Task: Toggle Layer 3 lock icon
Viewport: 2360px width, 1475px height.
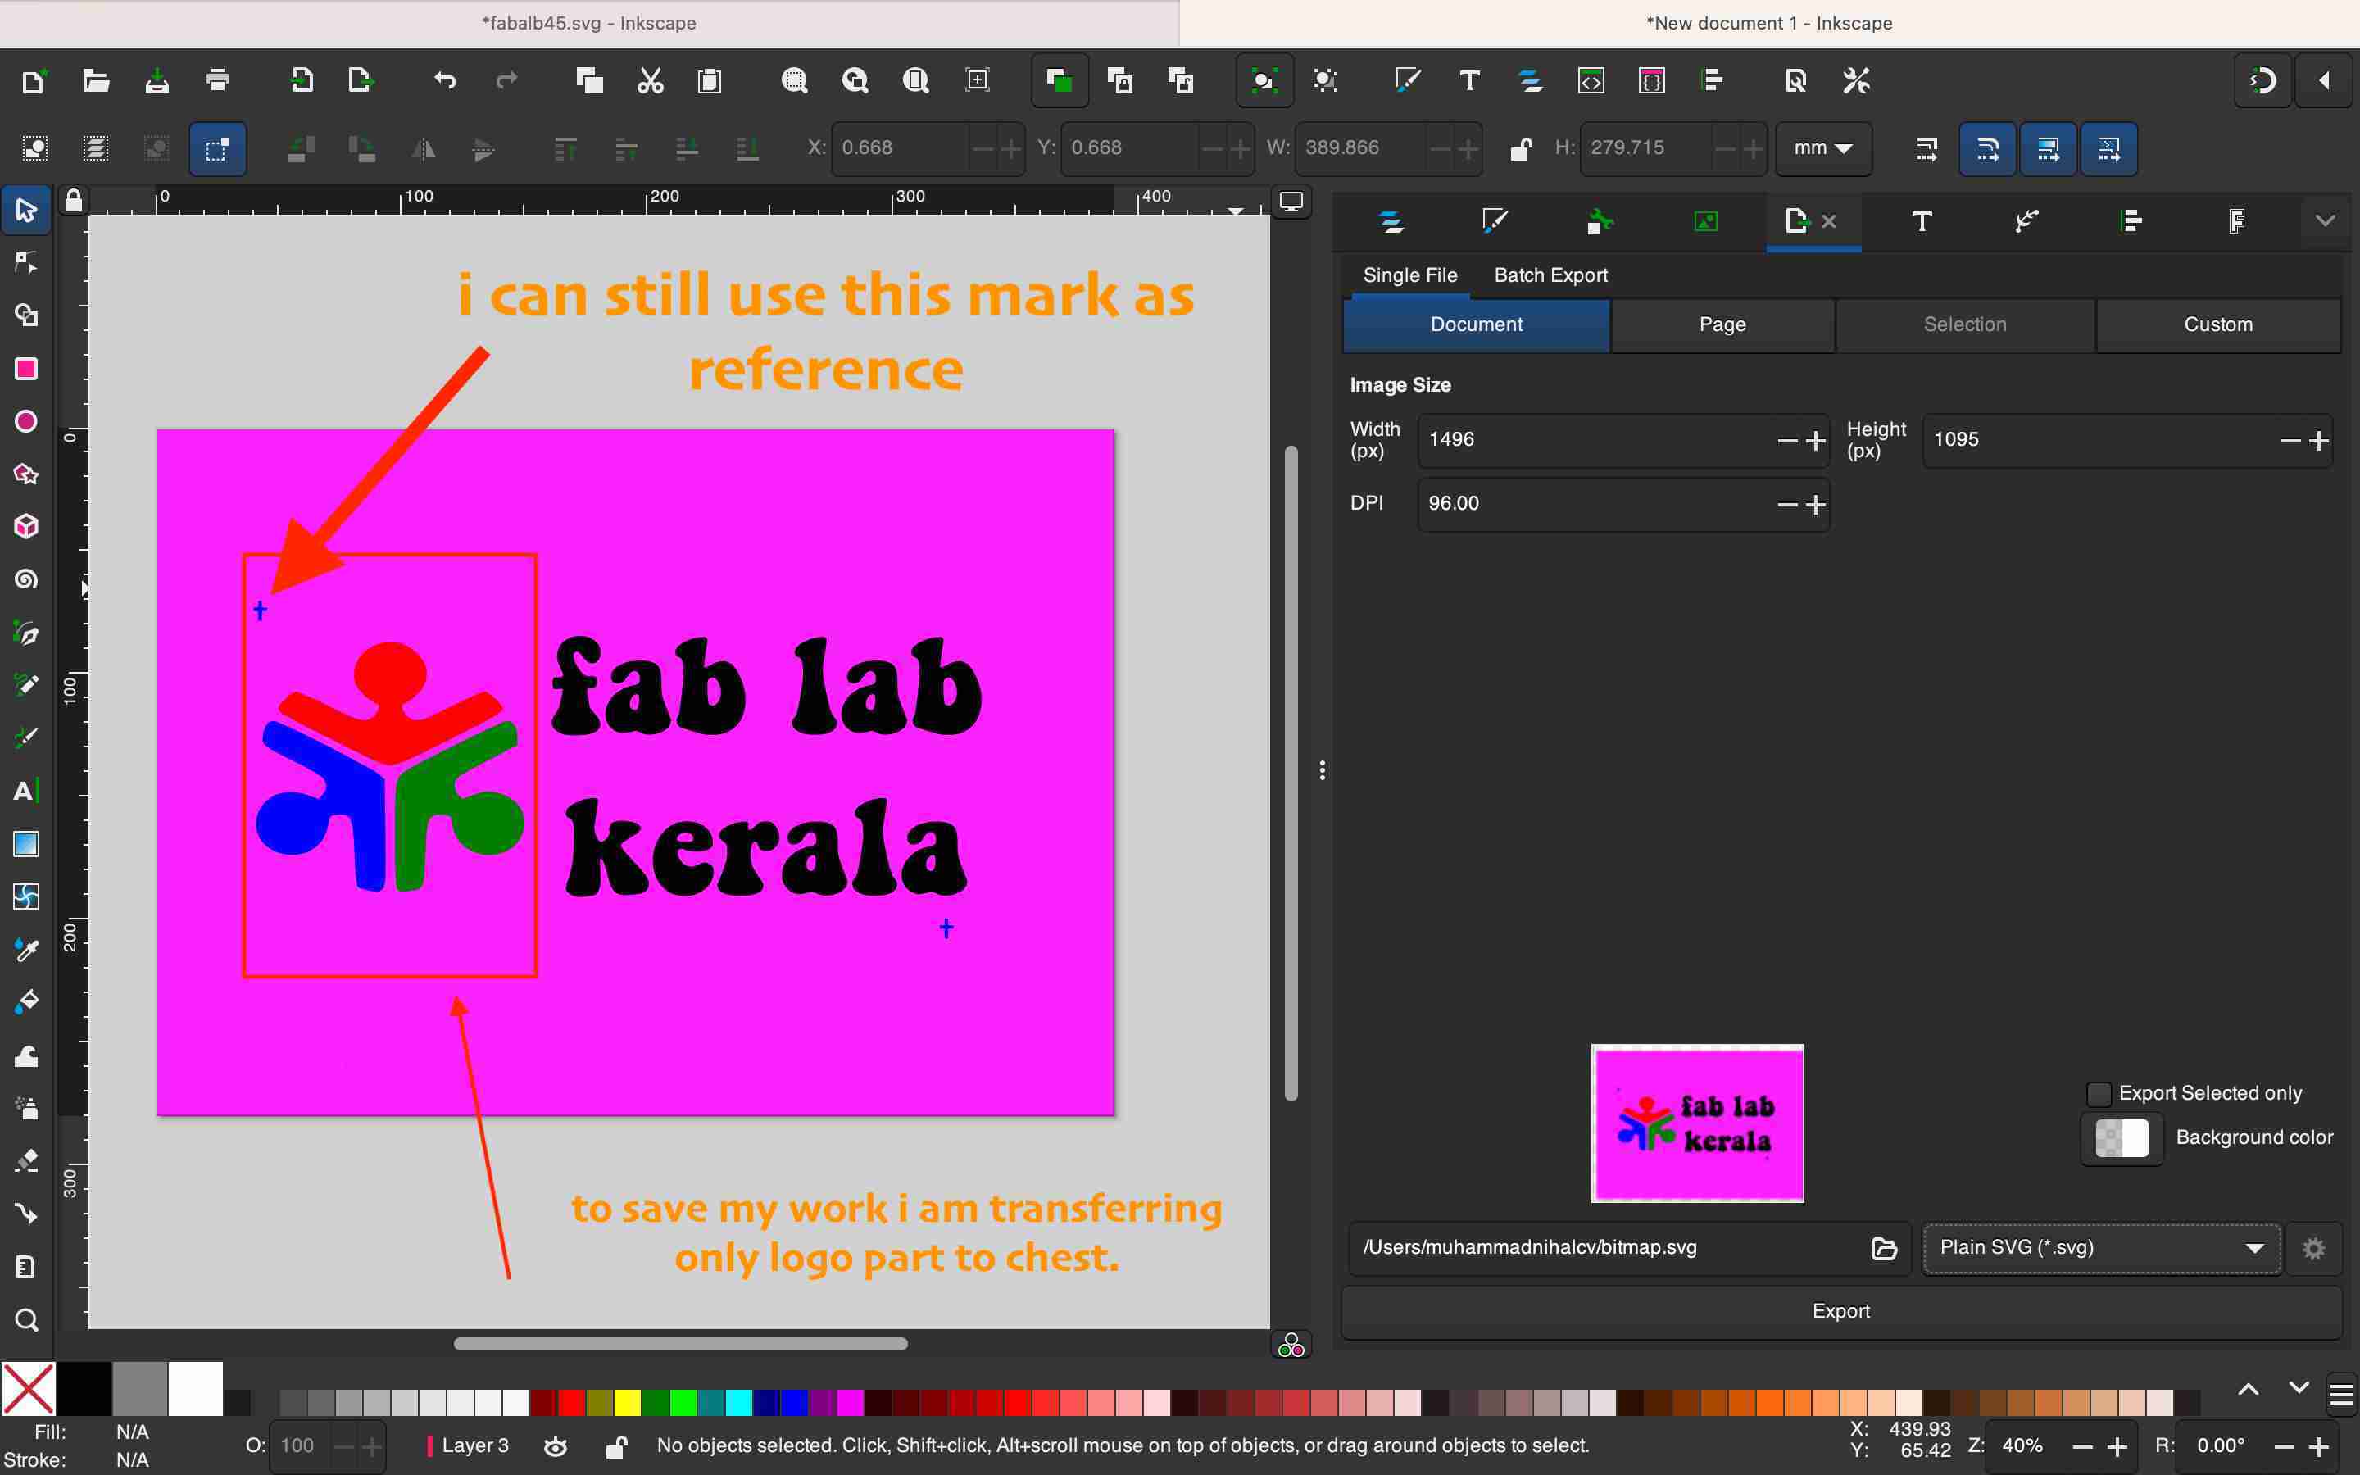Action: [616, 1445]
